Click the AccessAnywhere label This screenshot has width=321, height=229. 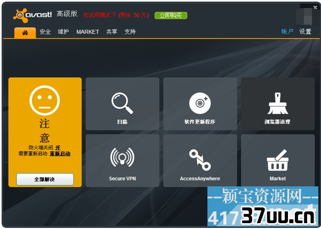pyautogui.click(x=200, y=179)
